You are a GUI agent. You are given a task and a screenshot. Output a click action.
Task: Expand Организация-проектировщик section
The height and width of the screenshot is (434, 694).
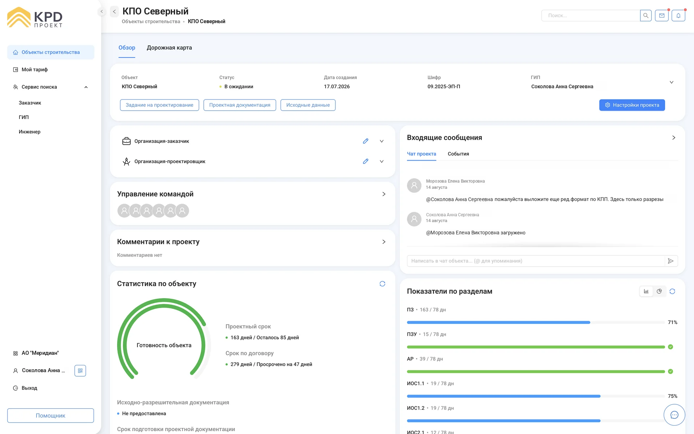(x=382, y=161)
